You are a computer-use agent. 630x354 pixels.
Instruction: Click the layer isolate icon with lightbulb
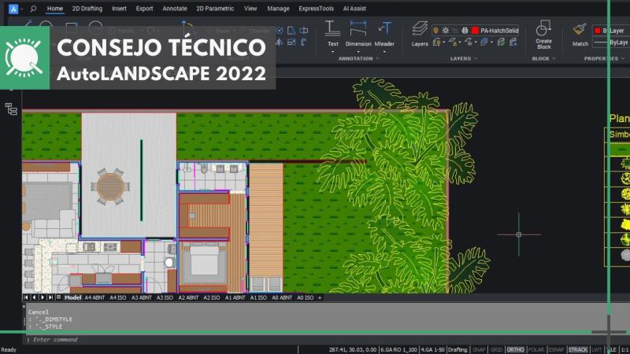click(x=437, y=42)
